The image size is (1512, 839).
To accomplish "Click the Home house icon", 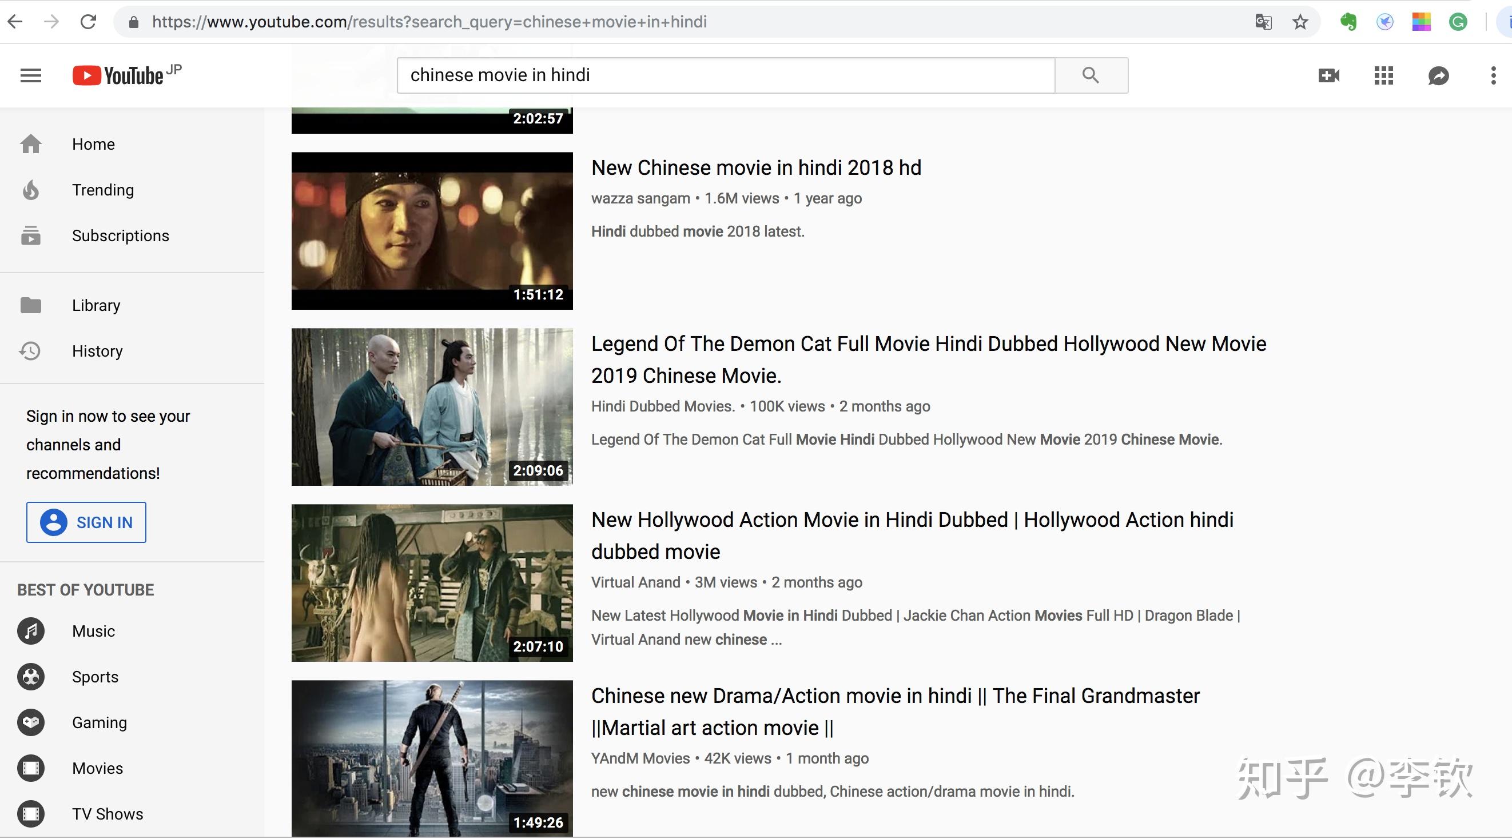I will pyautogui.click(x=30, y=144).
